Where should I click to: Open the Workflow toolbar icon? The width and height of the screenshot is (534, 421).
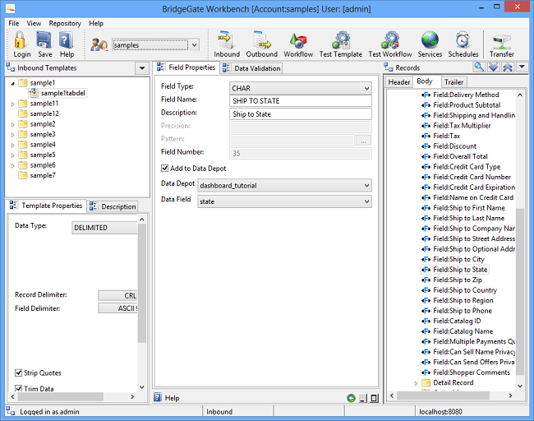click(298, 44)
